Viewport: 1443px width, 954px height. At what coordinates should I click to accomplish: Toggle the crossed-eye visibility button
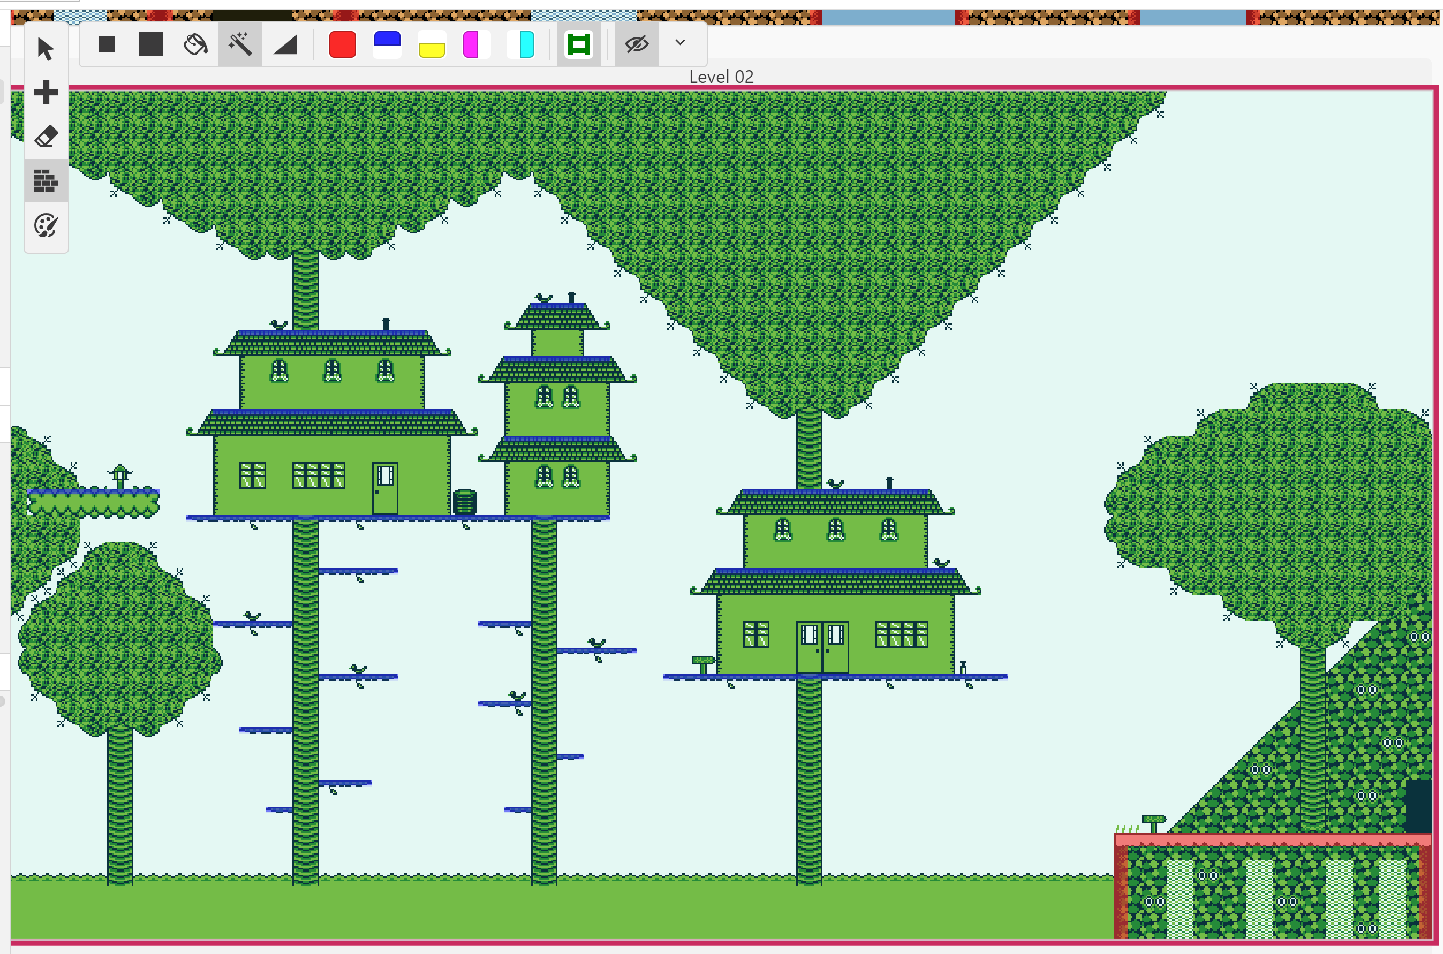pos(636,44)
